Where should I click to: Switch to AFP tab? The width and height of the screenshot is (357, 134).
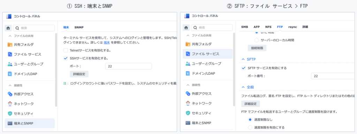coord(257,27)
